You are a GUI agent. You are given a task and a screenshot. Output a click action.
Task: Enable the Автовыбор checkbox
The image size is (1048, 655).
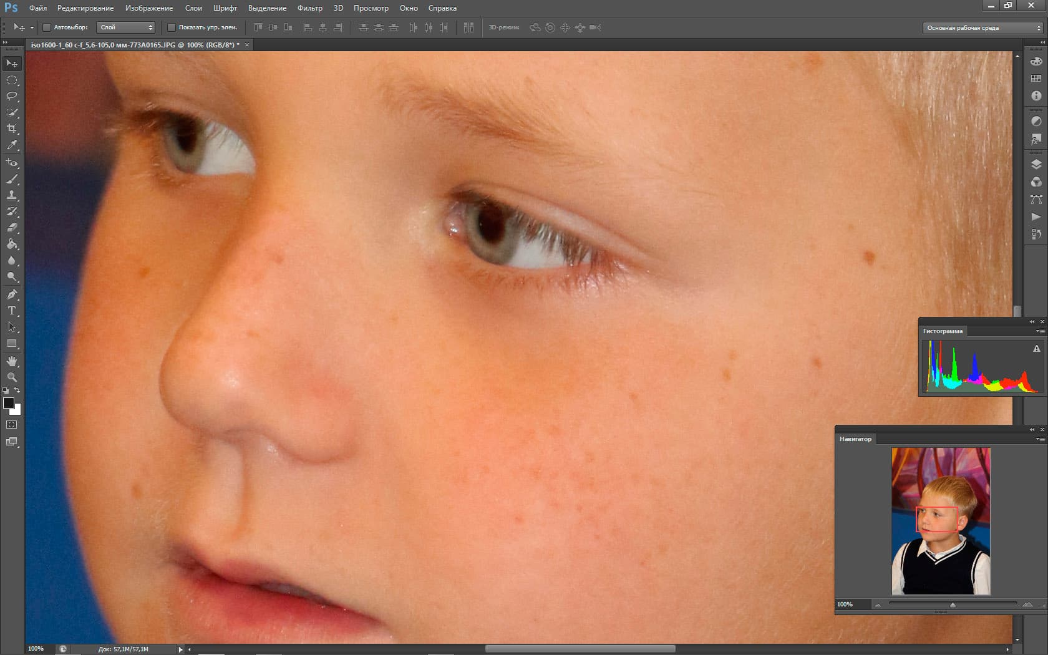tap(46, 27)
